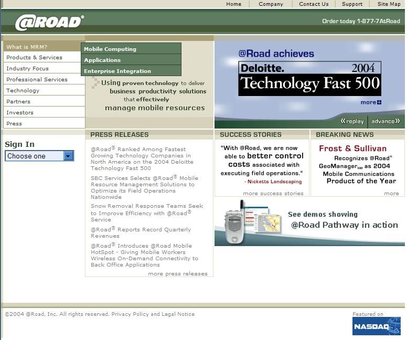Click more press releases link
Image resolution: width=407 pixels, height=340 pixels.
click(178, 273)
